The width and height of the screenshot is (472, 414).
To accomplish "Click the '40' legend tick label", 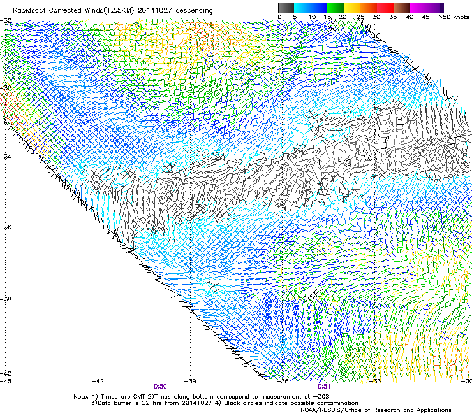I will (409, 17).
